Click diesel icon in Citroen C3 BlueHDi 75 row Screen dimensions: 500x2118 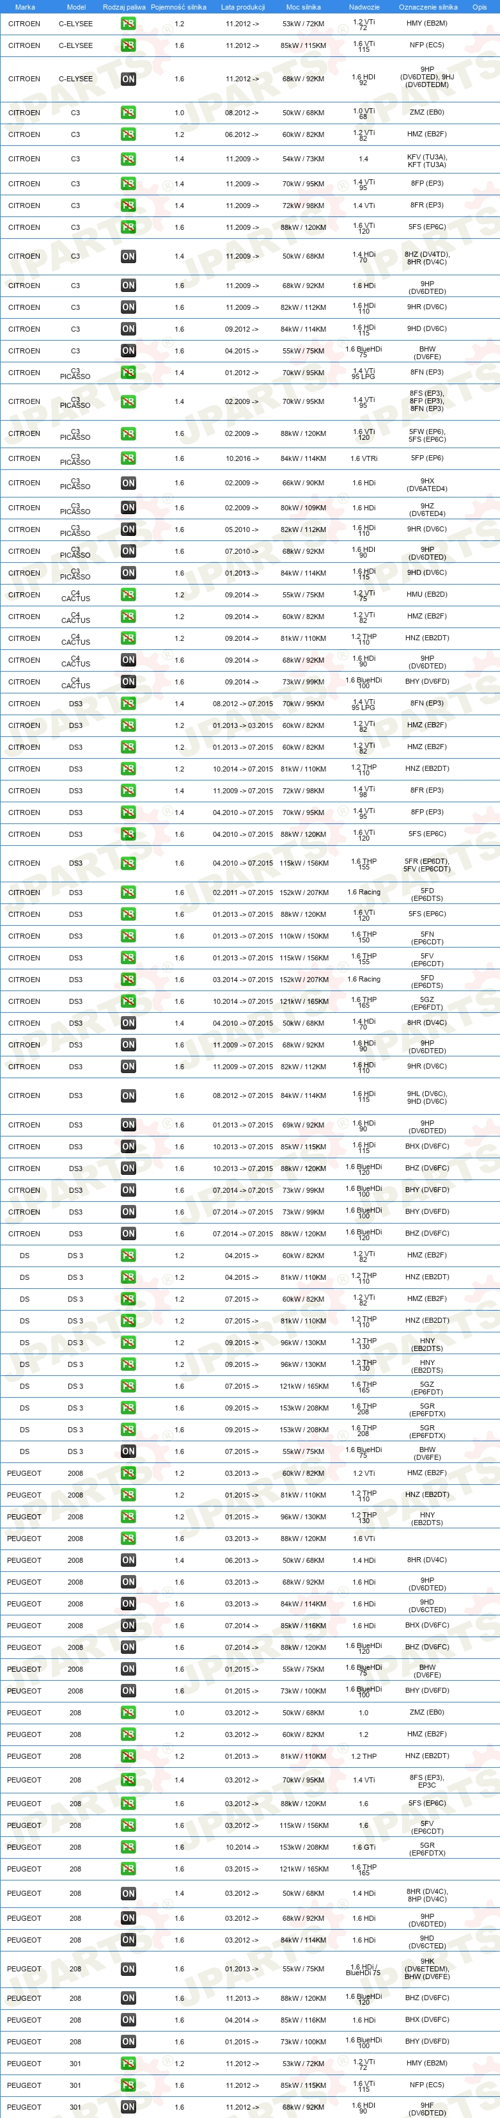(128, 351)
